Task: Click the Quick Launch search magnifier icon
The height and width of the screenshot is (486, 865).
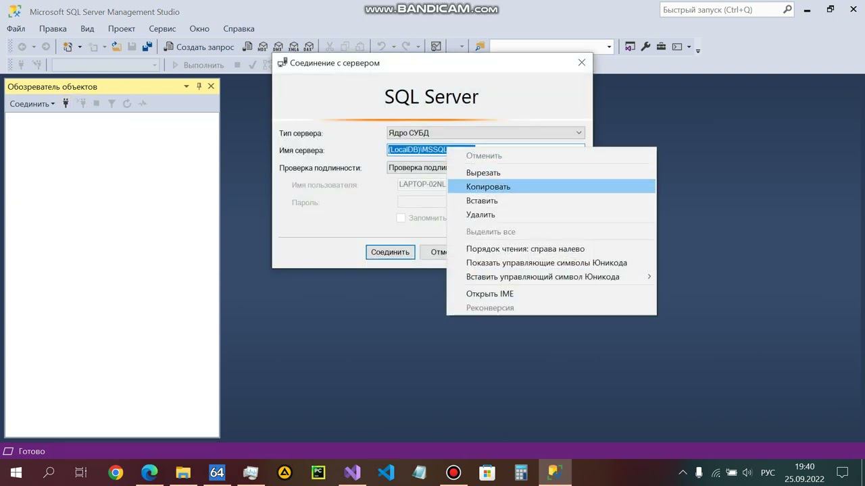Action: pyautogui.click(x=787, y=9)
